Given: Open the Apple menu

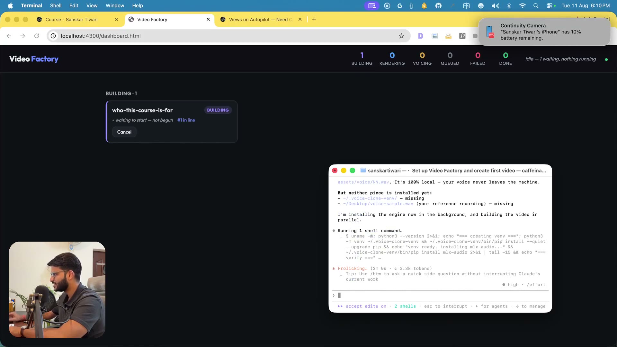Looking at the screenshot, I should 10,5.
